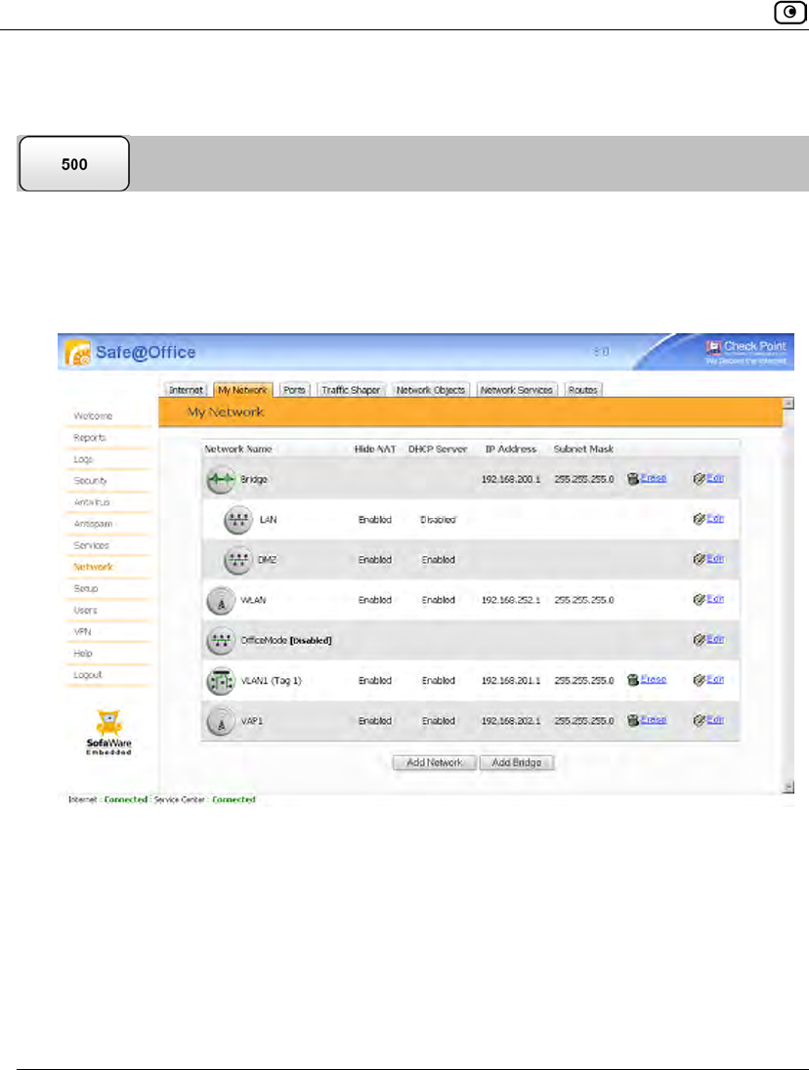
Task: Click the Bridge network icon
Action: (x=221, y=480)
